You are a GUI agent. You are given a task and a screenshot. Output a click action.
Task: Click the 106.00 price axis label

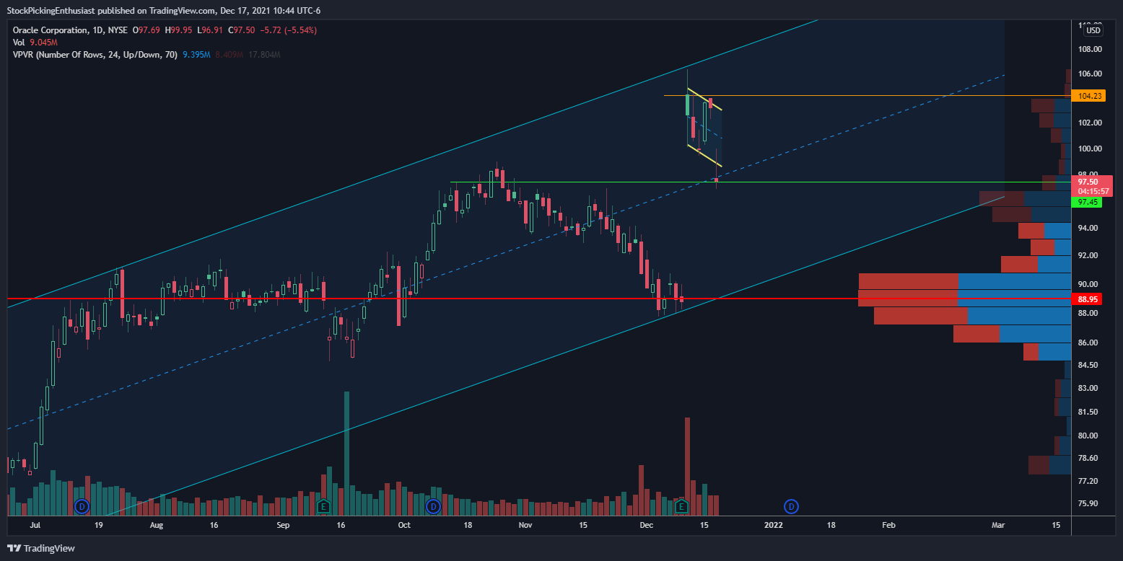pyautogui.click(x=1090, y=74)
